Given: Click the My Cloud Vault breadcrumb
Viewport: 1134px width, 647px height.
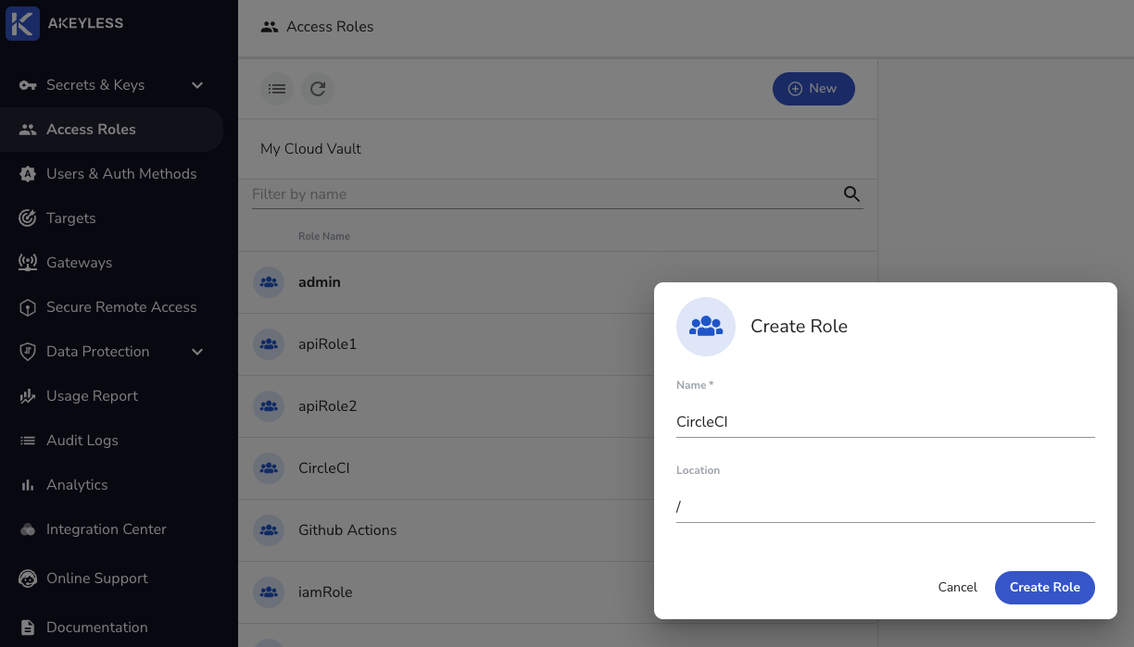Looking at the screenshot, I should pyautogui.click(x=310, y=149).
